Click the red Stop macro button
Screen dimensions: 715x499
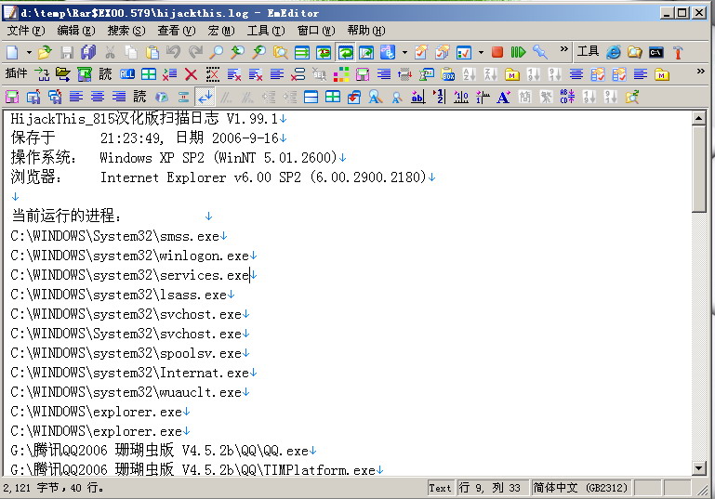pyautogui.click(x=497, y=52)
